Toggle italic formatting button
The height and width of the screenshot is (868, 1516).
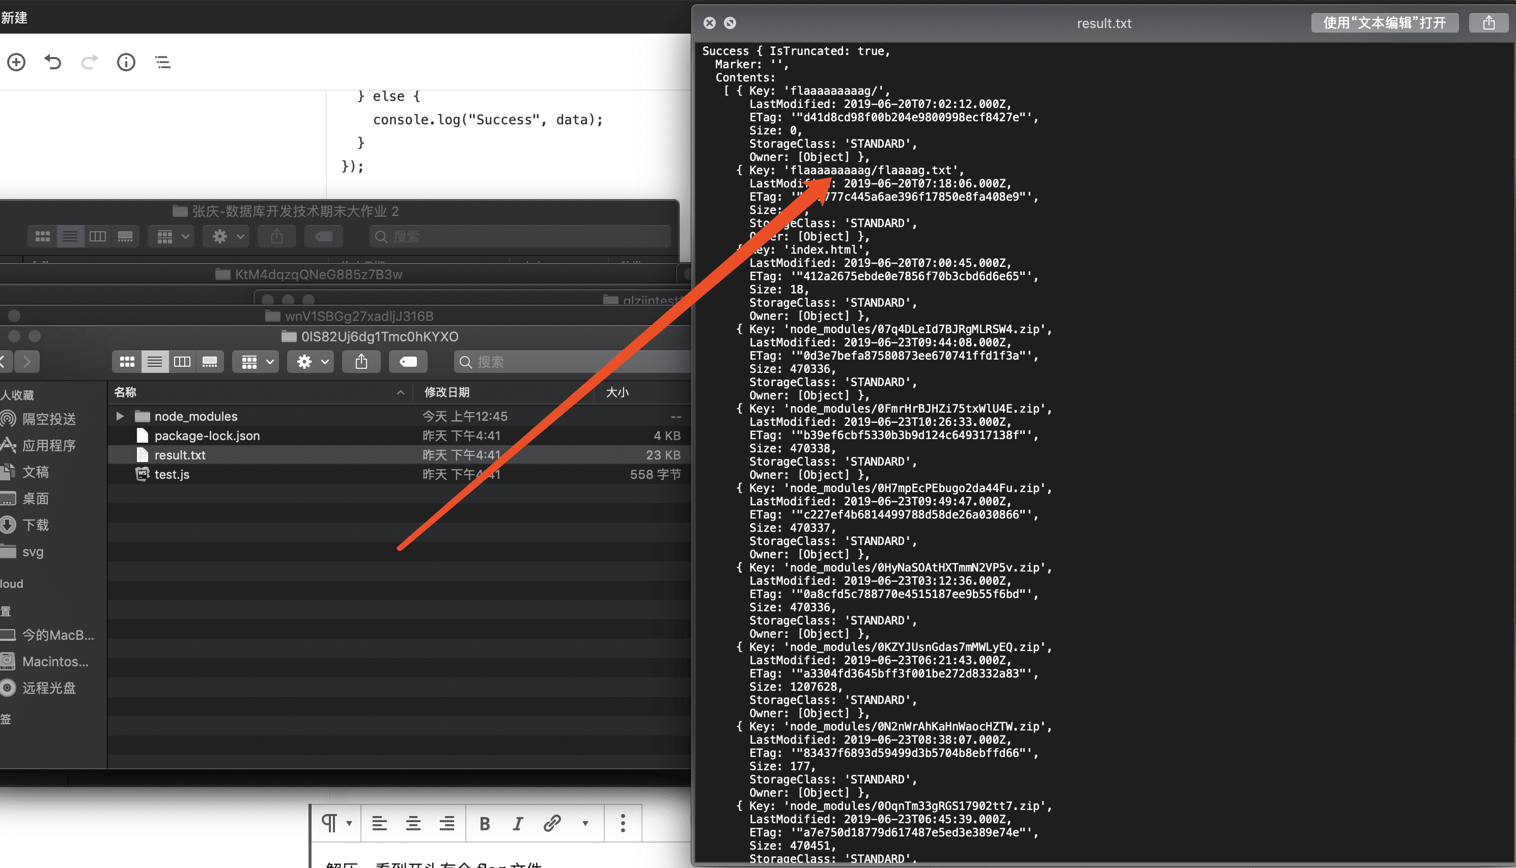[x=518, y=823]
